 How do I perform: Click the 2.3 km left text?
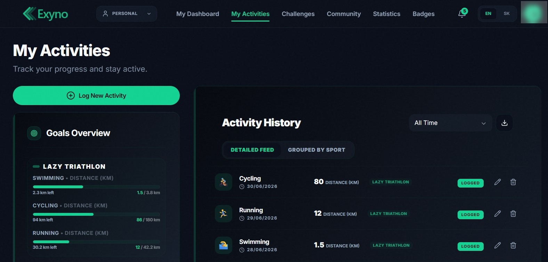pyautogui.click(x=43, y=193)
